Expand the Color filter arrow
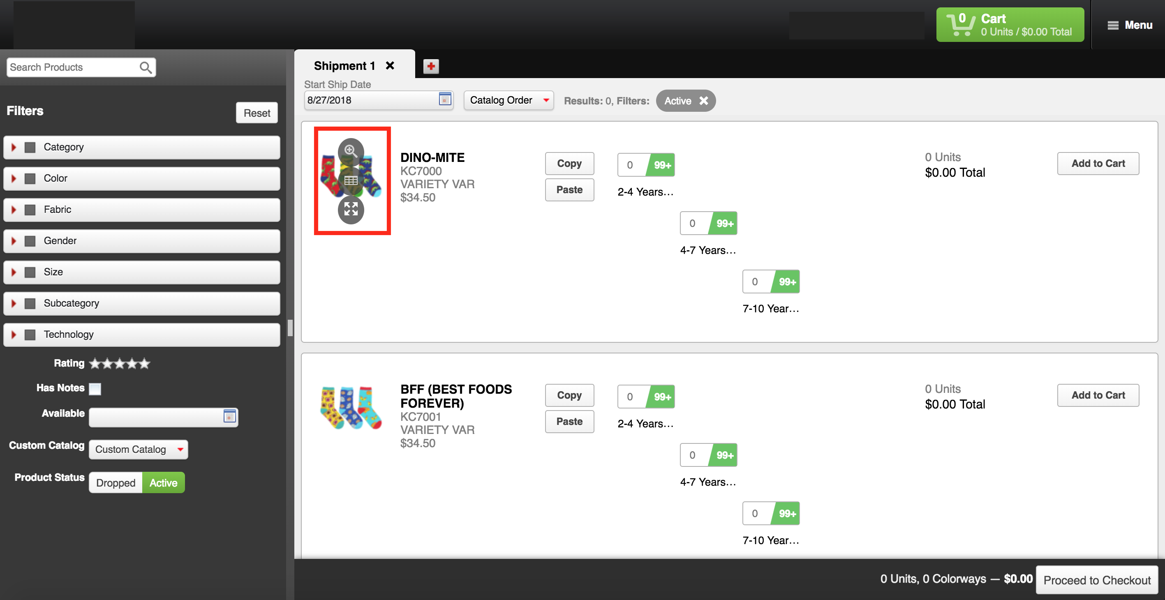 [14, 179]
